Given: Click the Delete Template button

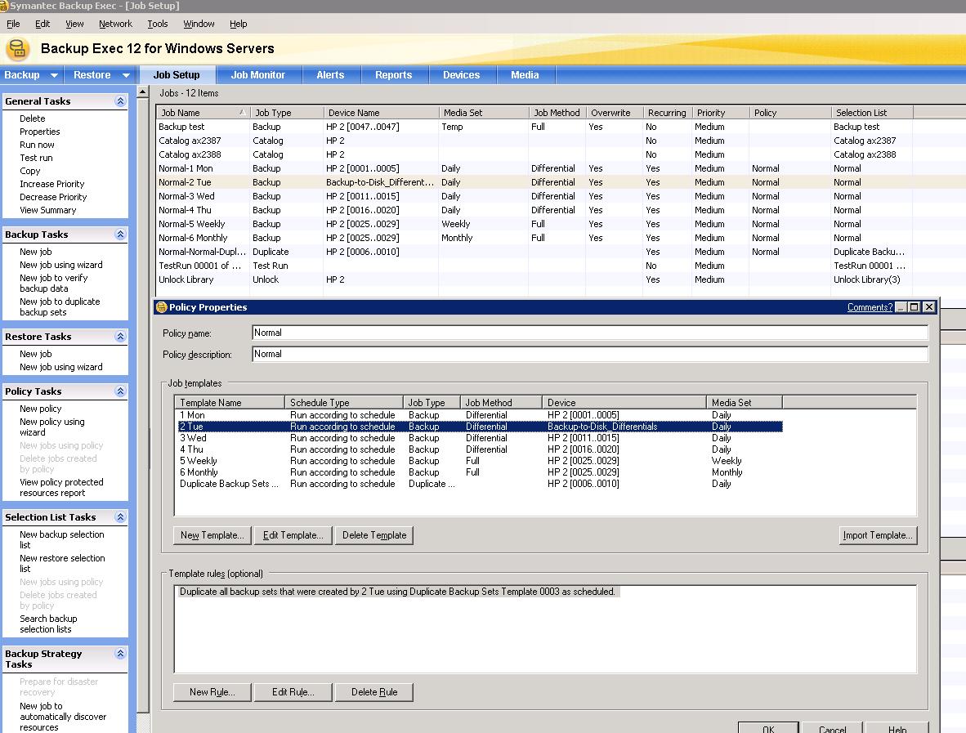Looking at the screenshot, I should click(x=374, y=535).
